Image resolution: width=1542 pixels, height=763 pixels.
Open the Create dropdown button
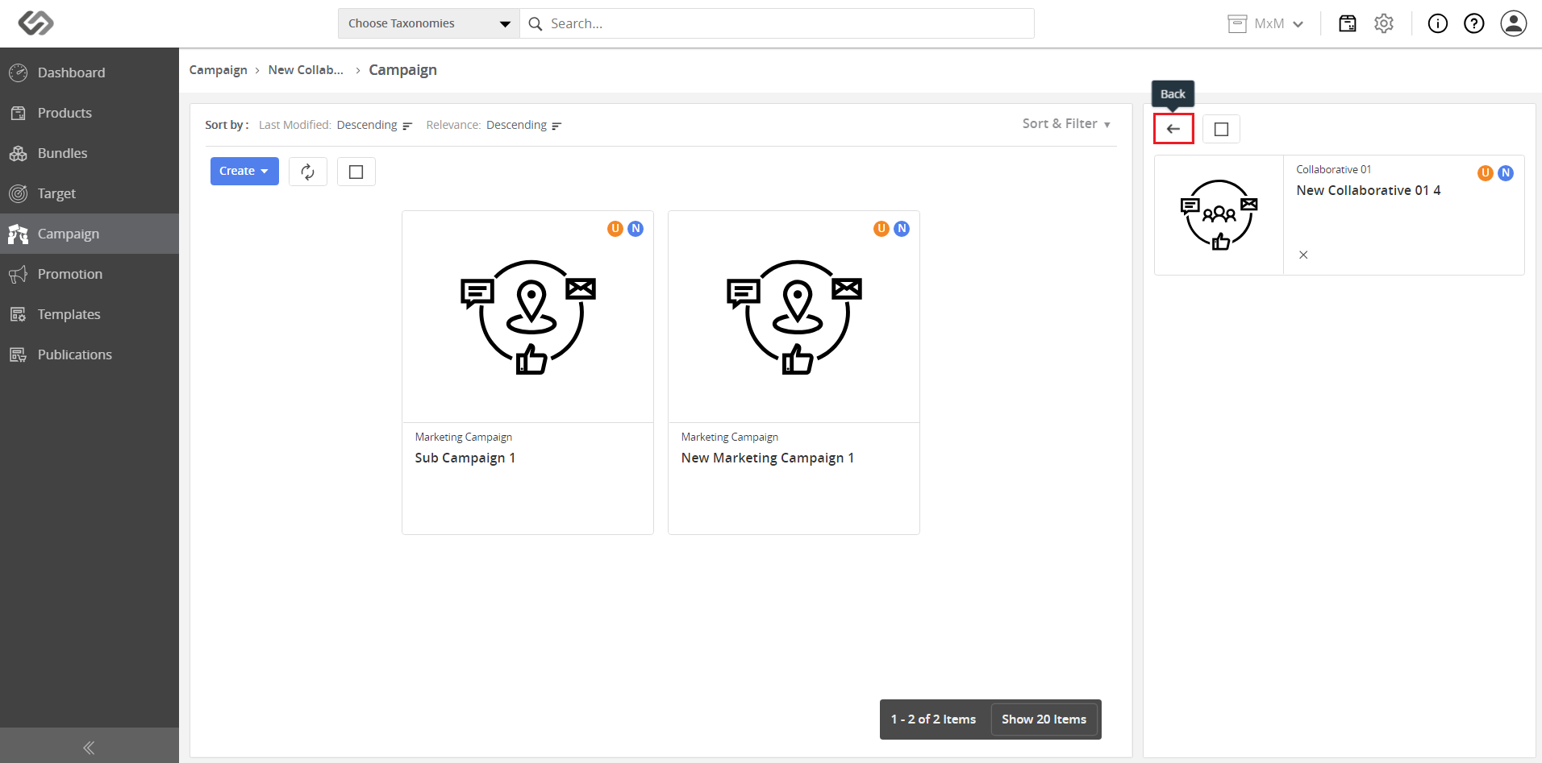244,171
